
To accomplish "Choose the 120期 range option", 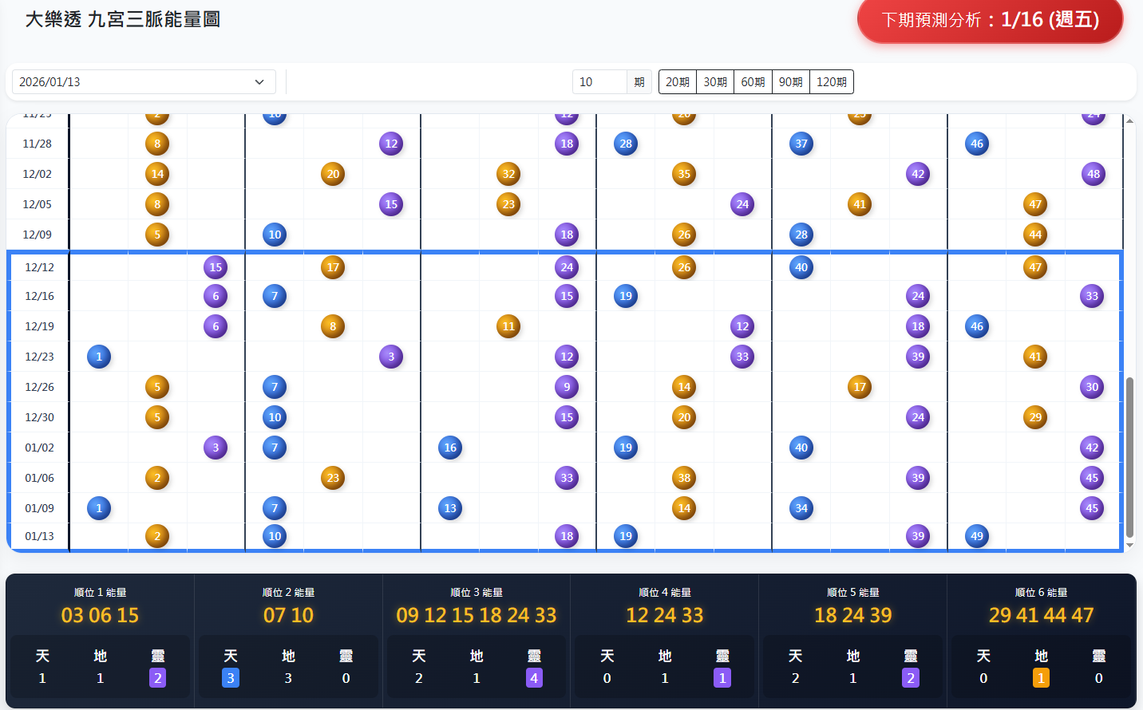I will [x=831, y=82].
